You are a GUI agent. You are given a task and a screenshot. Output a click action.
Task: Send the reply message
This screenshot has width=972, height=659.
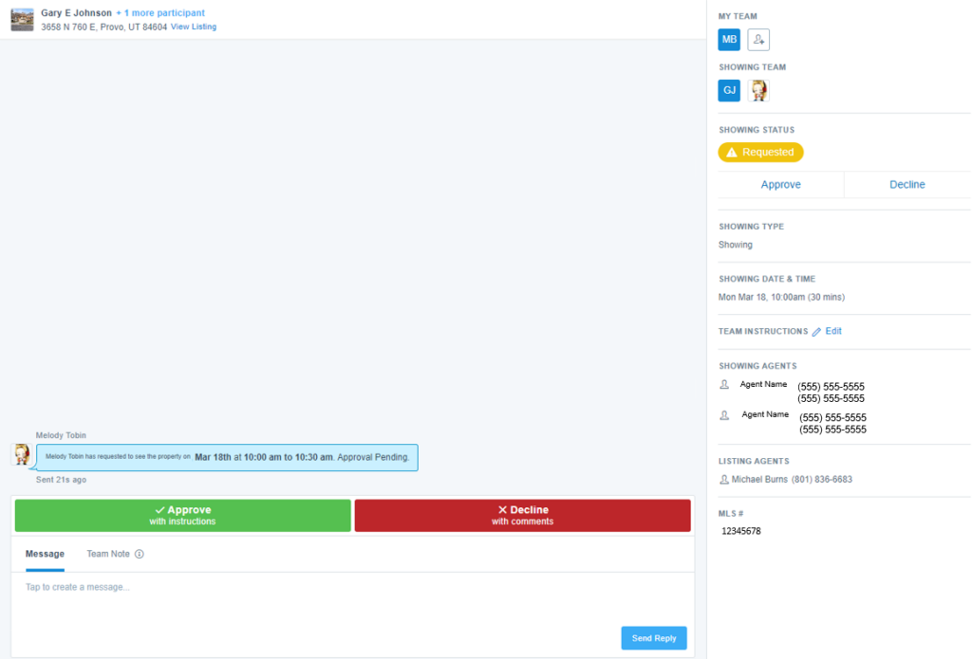(x=654, y=638)
